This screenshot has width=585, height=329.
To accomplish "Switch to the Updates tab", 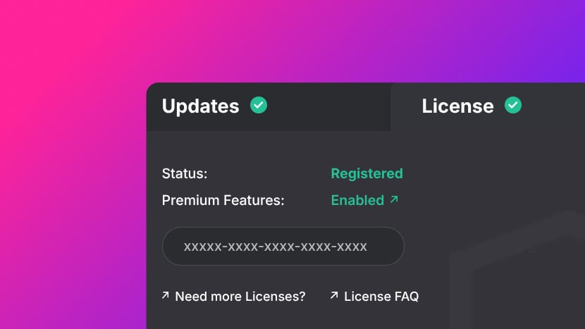I will click(201, 106).
